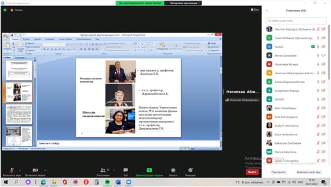Image resolution: width=331 pixels, height=187 pixels.
Task: Click the Участники participants icon
Action: (x=103, y=170)
